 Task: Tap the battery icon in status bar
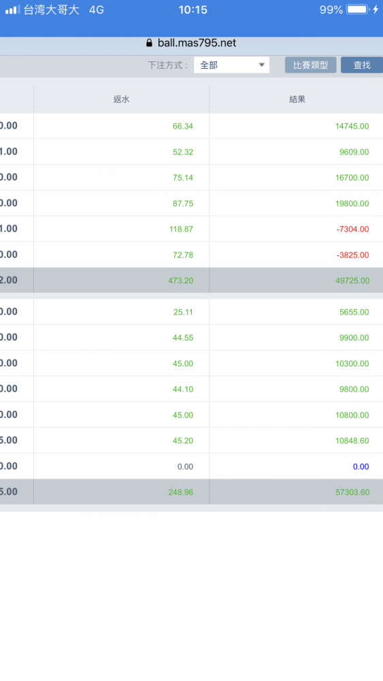click(x=357, y=10)
